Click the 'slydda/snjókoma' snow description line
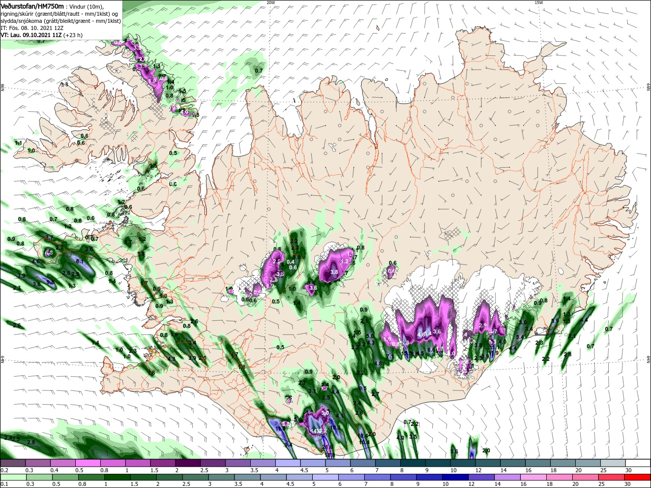651x488 pixels. pyautogui.click(x=61, y=21)
